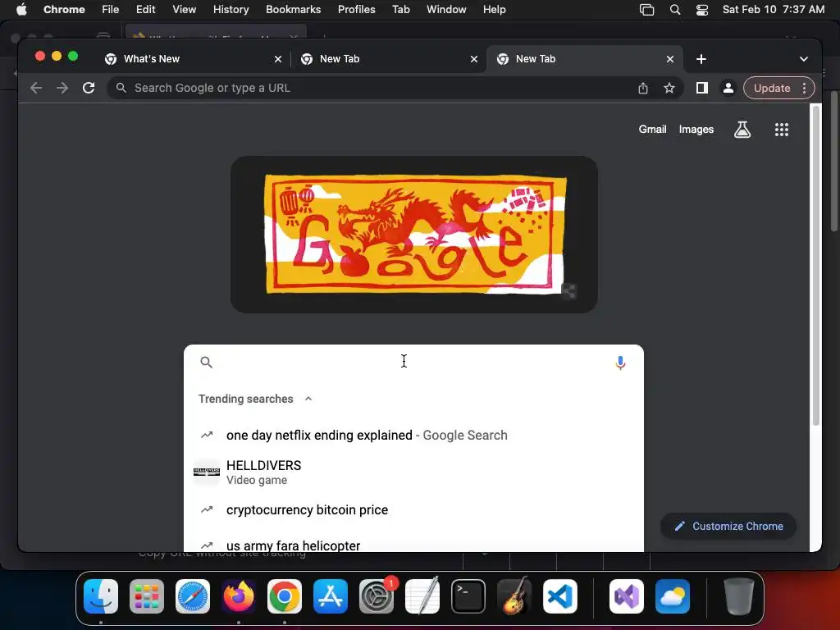Open the Bookmarks menu
This screenshot has height=630, width=840.
click(x=293, y=10)
